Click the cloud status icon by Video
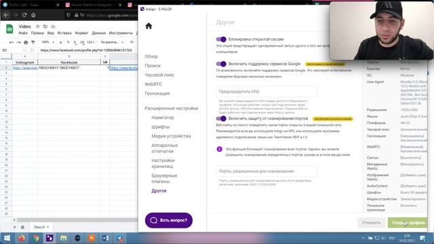Viewport: 434px width, 244px height. pos(53,26)
